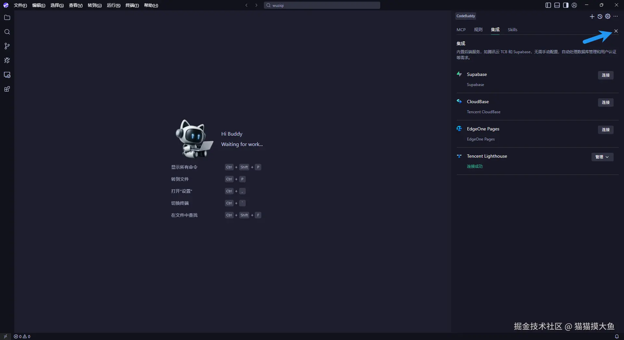Open the 选择 menu
Screen dimensions: 624x340
point(57,5)
